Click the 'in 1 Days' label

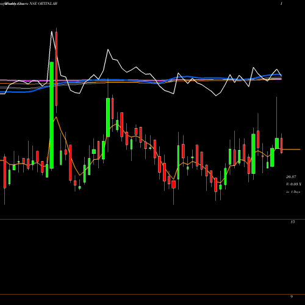[x=293, y=192]
